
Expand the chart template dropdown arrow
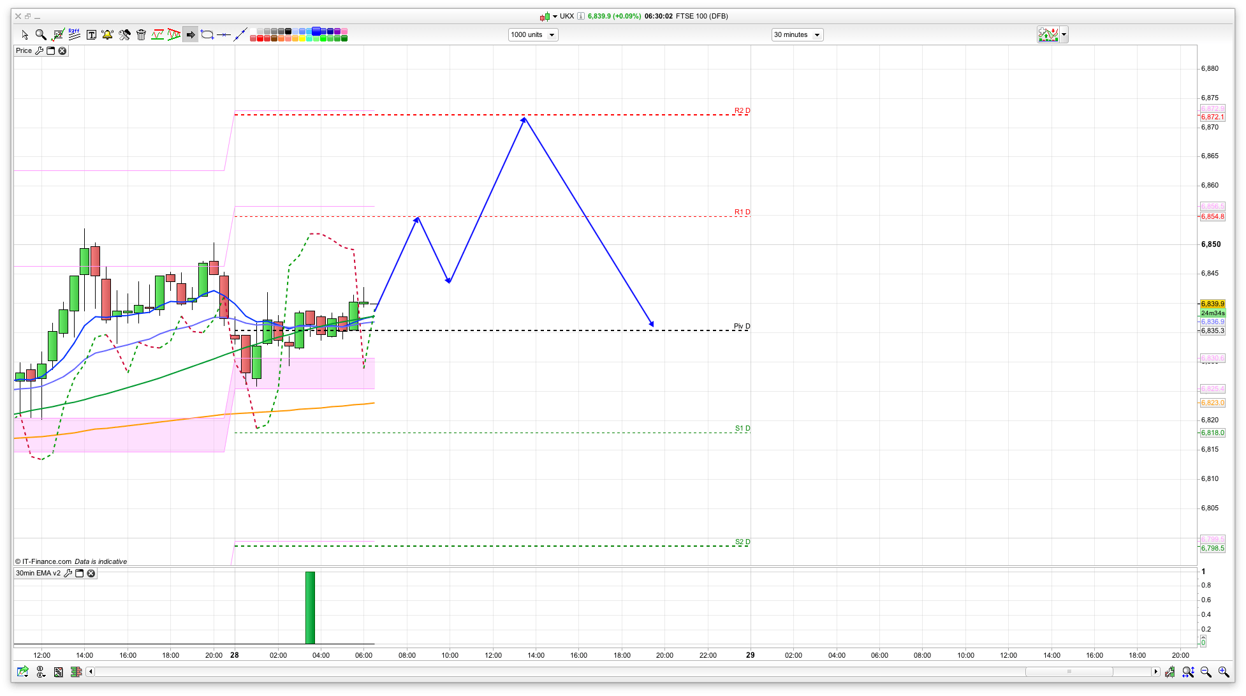tap(1064, 34)
